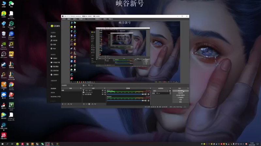Open the transition type dropdown showing 渐变

tap(161, 91)
